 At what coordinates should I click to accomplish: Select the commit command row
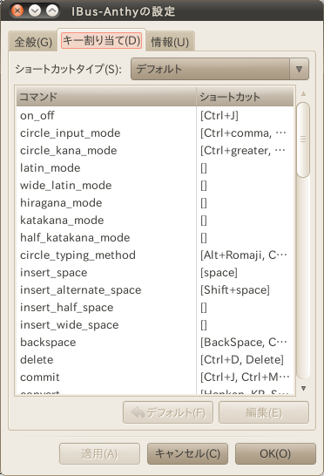point(155,377)
